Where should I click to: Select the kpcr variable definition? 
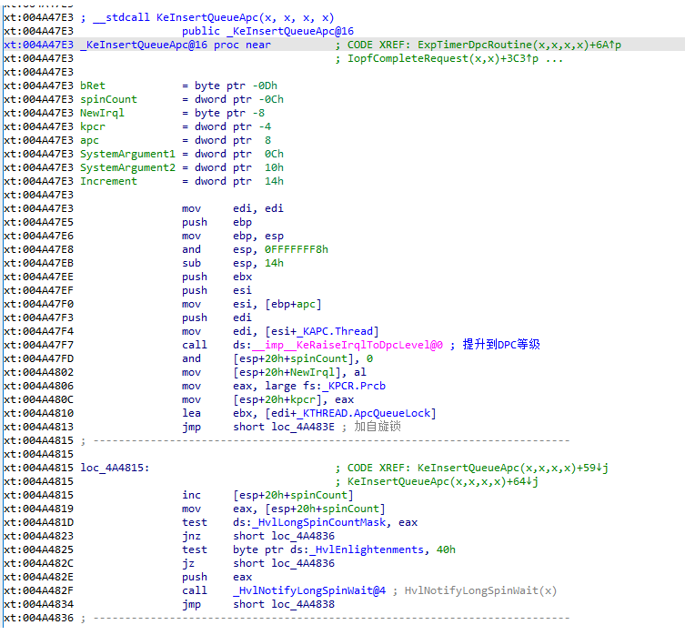click(93, 126)
